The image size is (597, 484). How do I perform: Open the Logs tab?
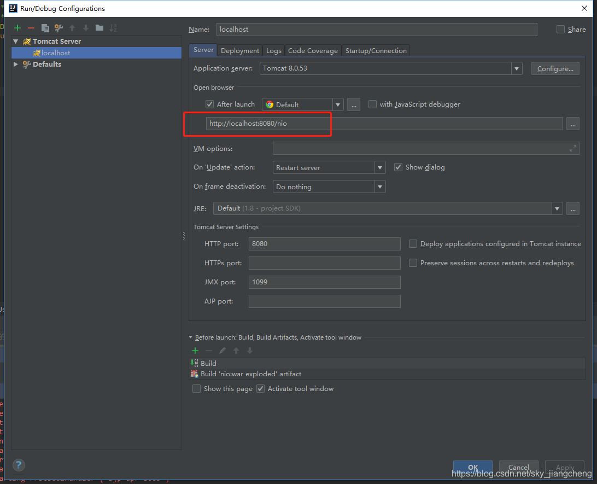coord(274,51)
